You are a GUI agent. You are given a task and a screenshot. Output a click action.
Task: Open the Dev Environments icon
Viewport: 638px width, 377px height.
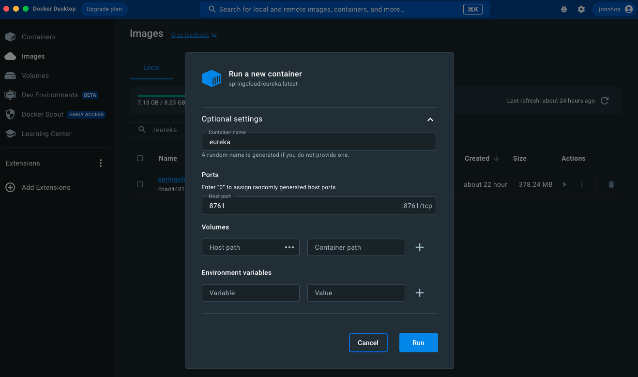coord(10,95)
